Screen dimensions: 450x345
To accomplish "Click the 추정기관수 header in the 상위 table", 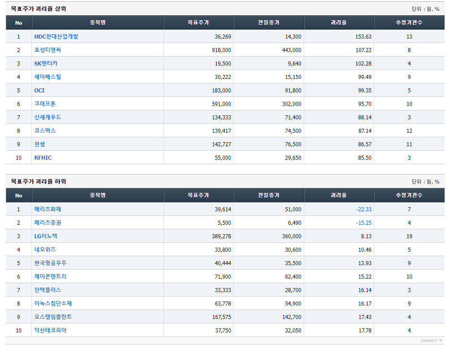I will point(409,22).
